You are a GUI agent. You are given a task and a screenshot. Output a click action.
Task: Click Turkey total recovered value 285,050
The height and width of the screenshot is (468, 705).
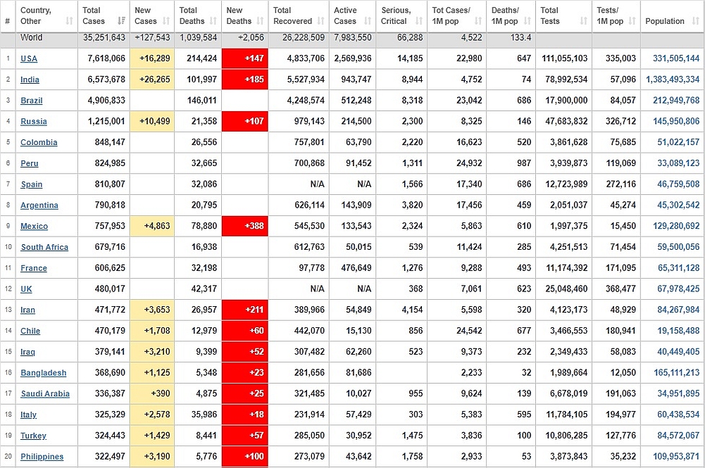pos(309,436)
